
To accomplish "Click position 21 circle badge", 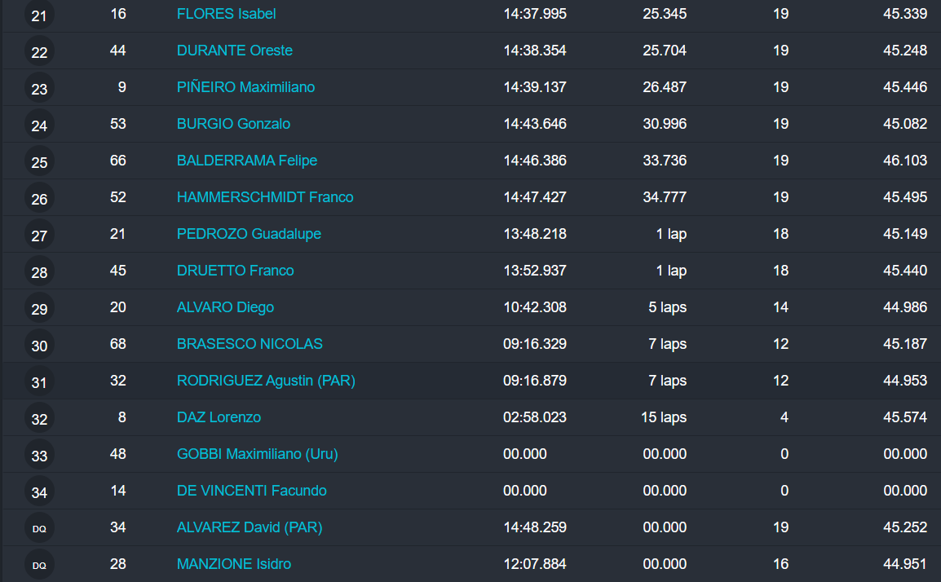I will [39, 15].
